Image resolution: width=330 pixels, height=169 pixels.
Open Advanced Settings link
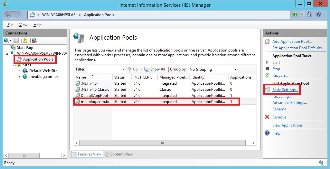point(289,103)
